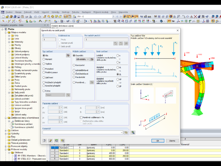Open the Výsledky menu
221x166 pixels.
(55, 12)
